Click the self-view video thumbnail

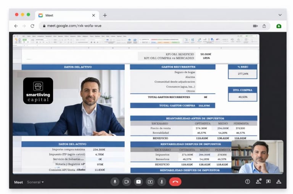click(257, 157)
